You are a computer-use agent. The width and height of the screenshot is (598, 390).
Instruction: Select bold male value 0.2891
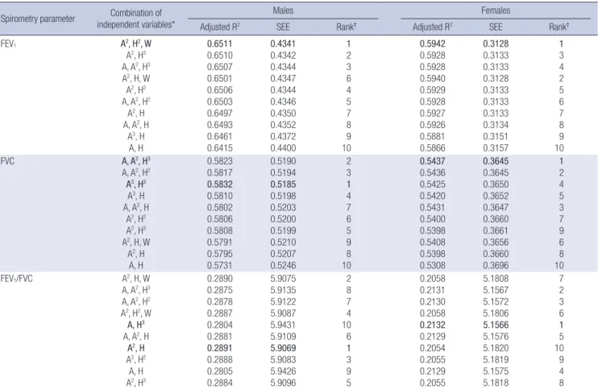(x=220, y=348)
